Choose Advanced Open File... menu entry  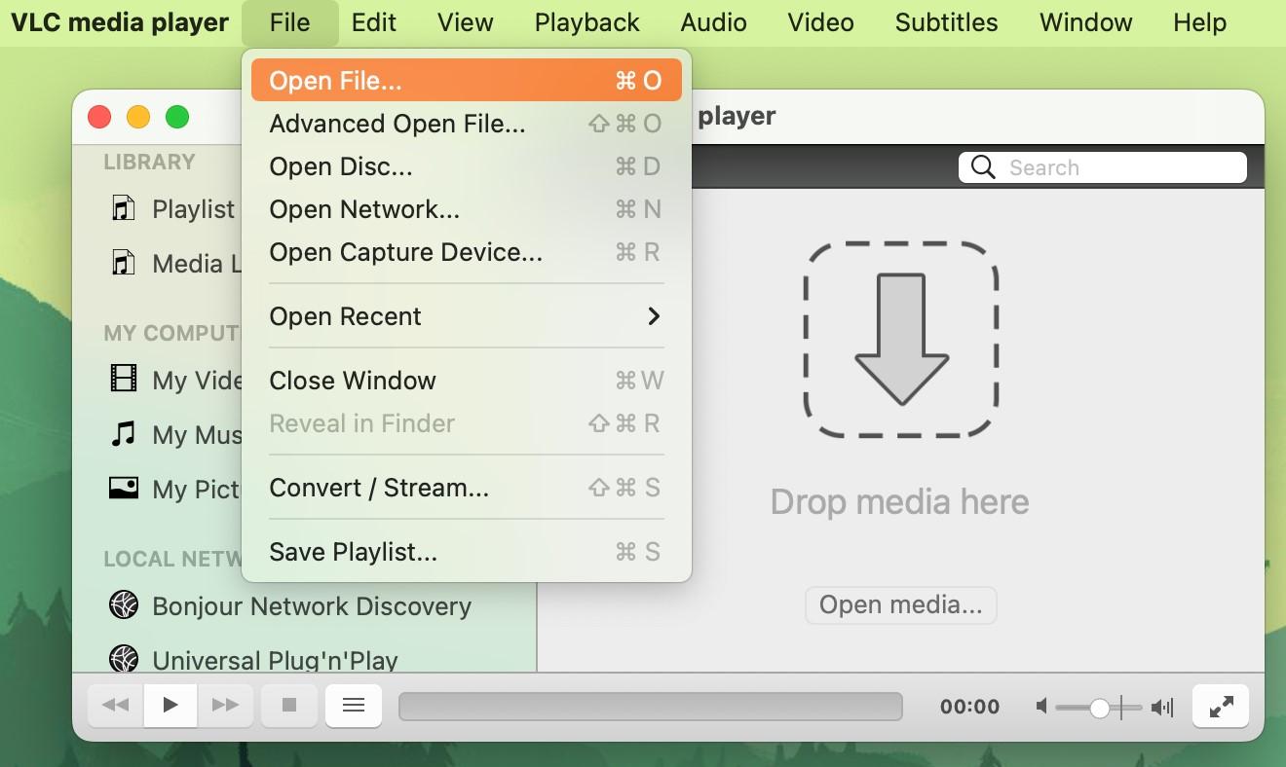[466, 124]
